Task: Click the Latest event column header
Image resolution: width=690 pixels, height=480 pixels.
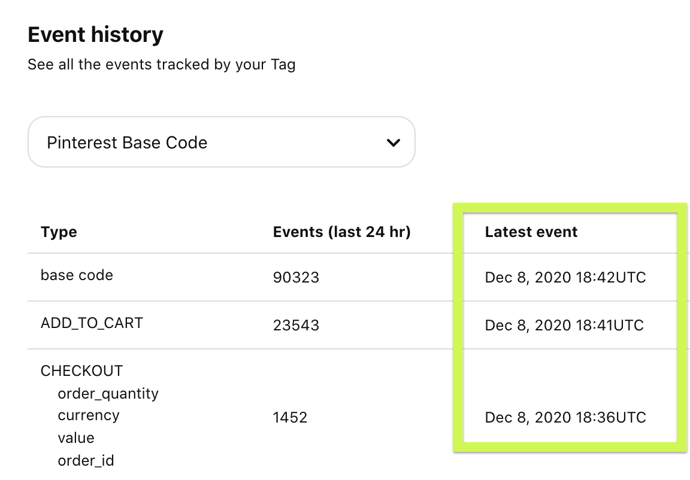Action: pos(531,232)
